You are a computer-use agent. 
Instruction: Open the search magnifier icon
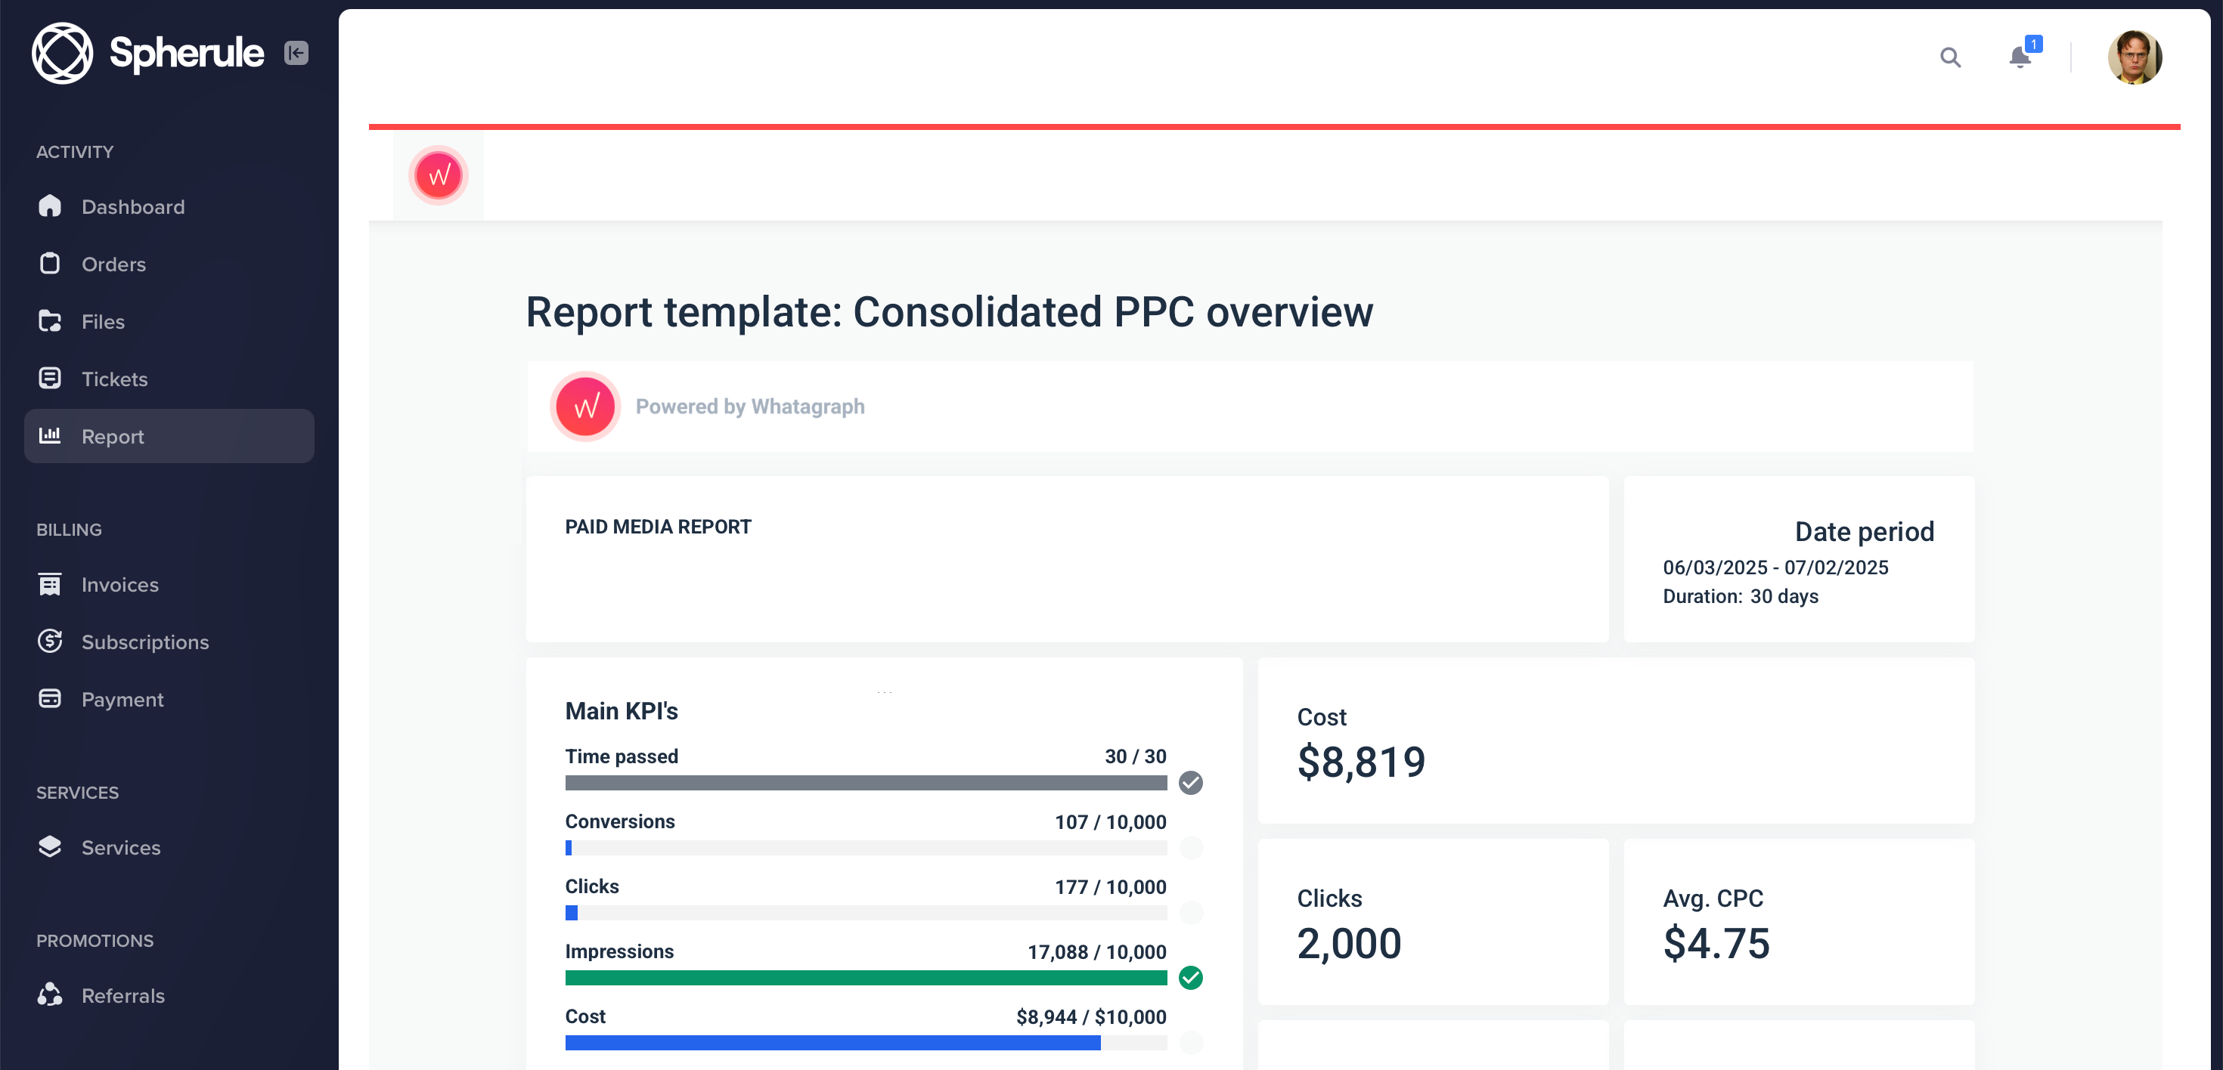[x=1950, y=57]
